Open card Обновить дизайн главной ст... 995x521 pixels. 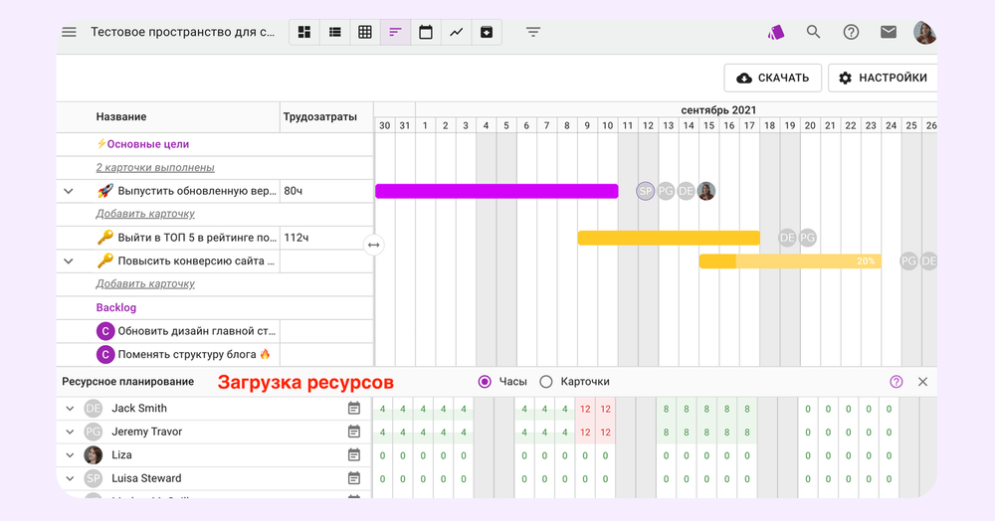(x=197, y=331)
